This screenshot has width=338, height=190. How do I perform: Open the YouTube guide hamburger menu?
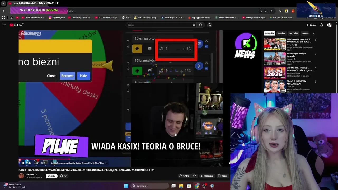pyautogui.click(x=4, y=25)
